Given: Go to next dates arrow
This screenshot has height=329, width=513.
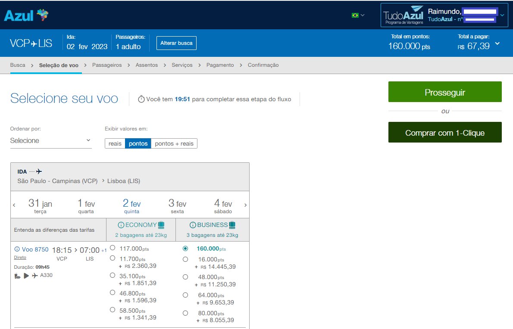Looking at the screenshot, I should [x=245, y=205].
